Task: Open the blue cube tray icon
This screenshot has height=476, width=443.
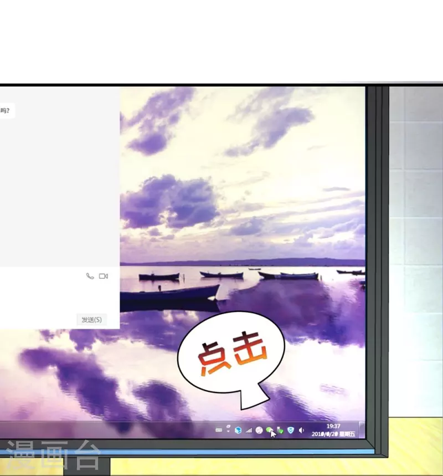Action: (238, 430)
